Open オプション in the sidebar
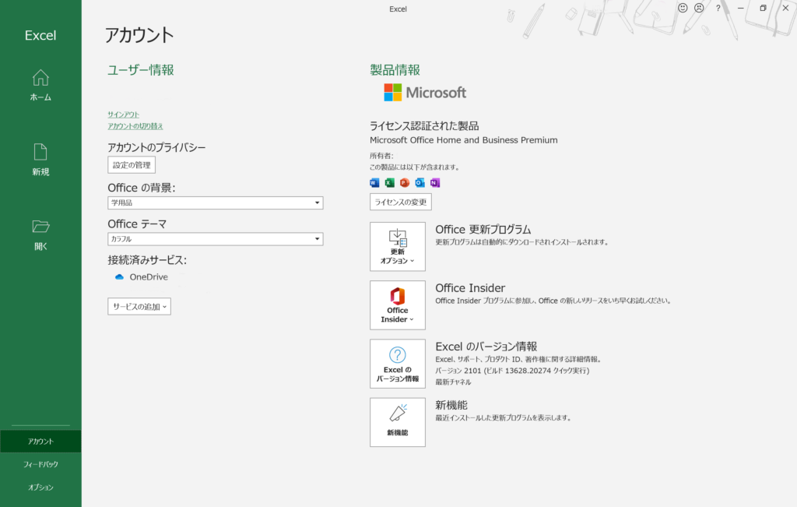797x507 pixels. pos(40,488)
